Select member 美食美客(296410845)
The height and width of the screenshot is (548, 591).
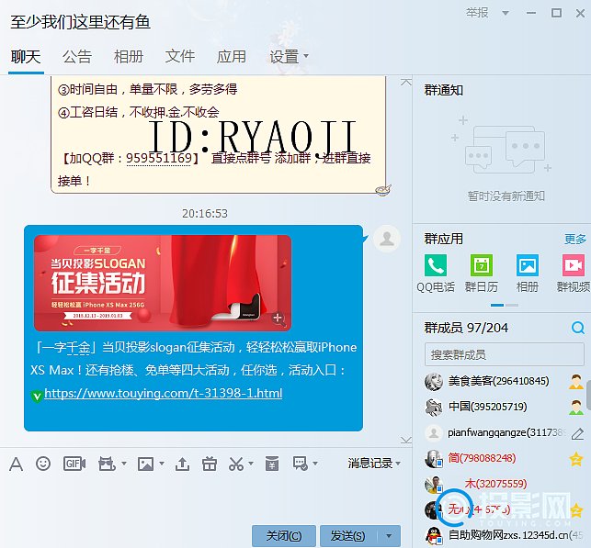[x=498, y=381]
